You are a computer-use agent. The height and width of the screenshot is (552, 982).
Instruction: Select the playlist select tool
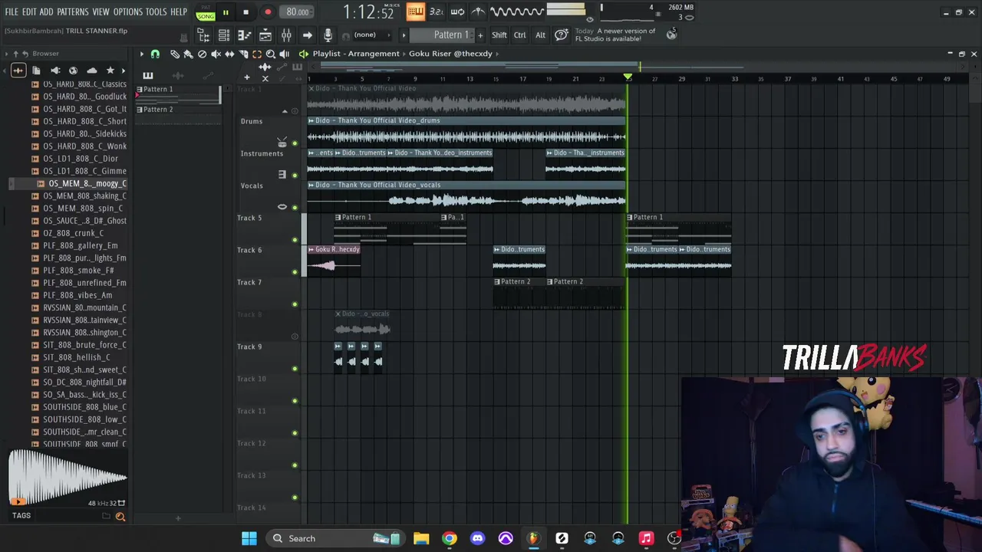pyautogui.click(x=257, y=54)
